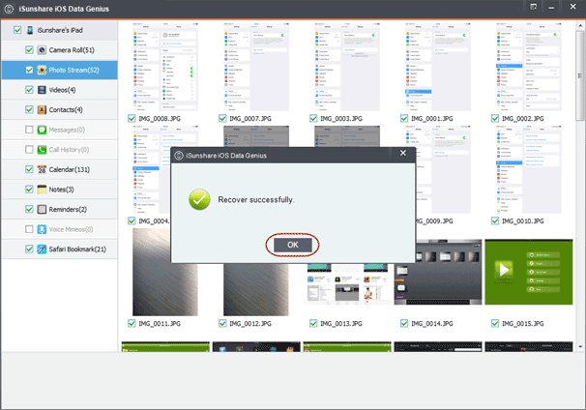The width and height of the screenshot is (586, 410).
Task: Select Camera Roll(51) category
Action: point(59,50)
